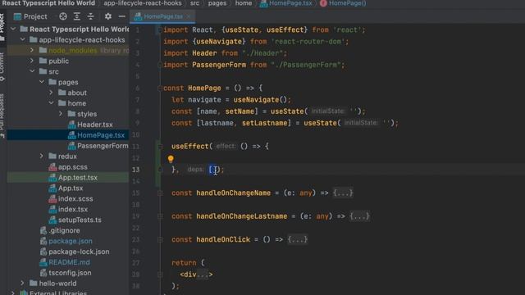Expand the about folder
Screen dimensions: 525x295
pyautogui.click(x=51, y=93)
